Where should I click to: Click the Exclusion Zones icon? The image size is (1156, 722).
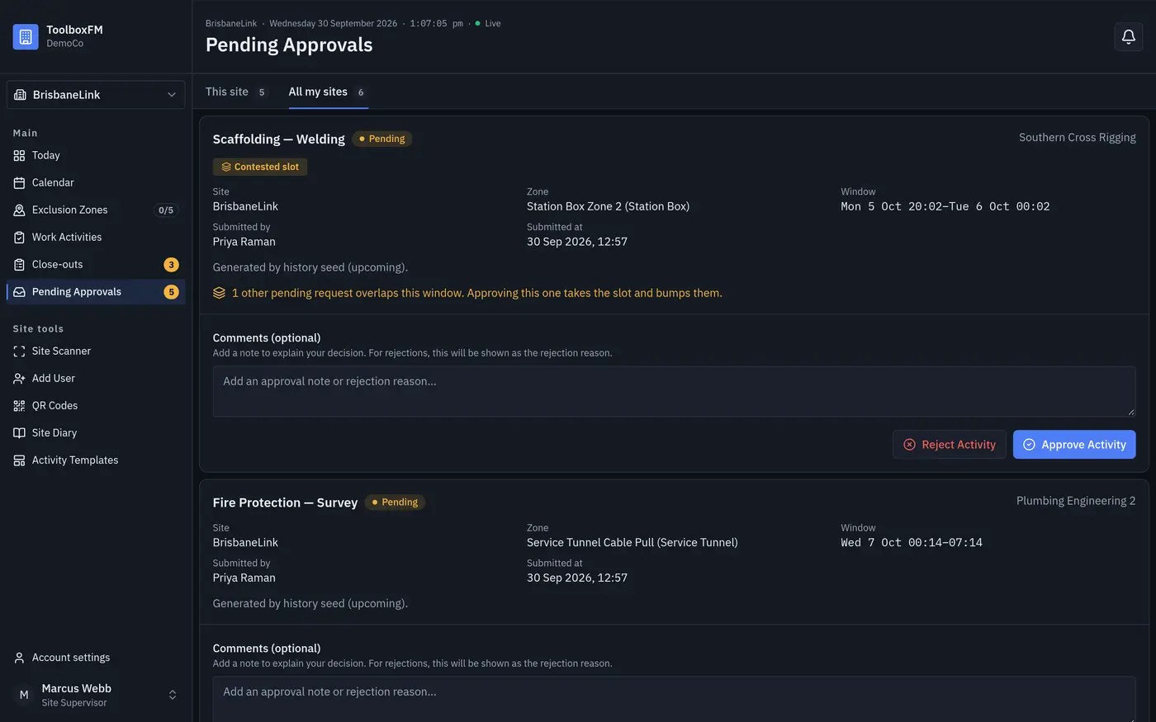(x=19, y=210)
